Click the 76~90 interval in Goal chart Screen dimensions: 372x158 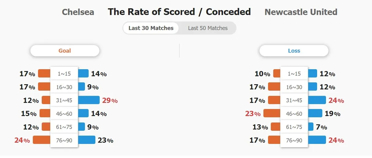(x=64, y=141)
